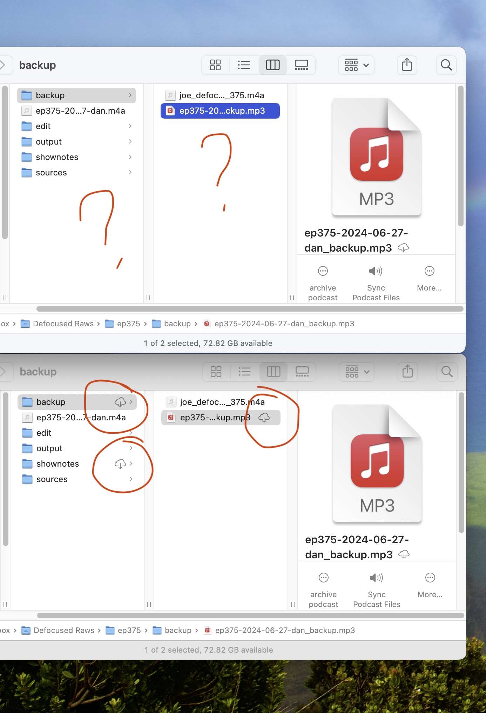Click the MP3 preview thumbnail in bottom window
Viewport: 486px width, 713px height.
[x=377, y=464]
